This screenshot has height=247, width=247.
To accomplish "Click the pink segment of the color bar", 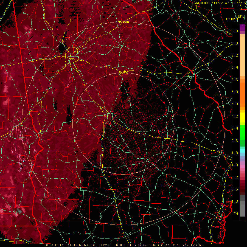I will [242, 166].
